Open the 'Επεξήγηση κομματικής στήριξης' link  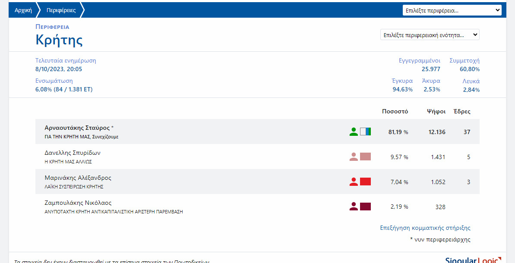click(425, 228)
